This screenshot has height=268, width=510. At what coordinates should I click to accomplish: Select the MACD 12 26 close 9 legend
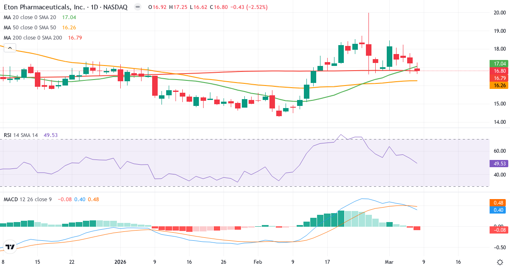28,199
